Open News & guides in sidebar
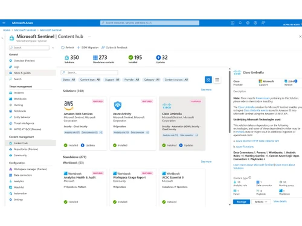Screen dimensions: 302x226 31,73
